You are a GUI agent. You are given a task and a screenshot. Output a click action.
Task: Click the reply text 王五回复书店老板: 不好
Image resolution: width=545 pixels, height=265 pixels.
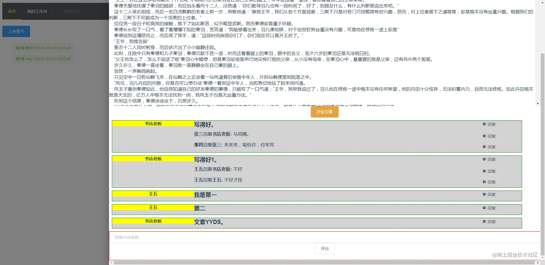point(218,169)
